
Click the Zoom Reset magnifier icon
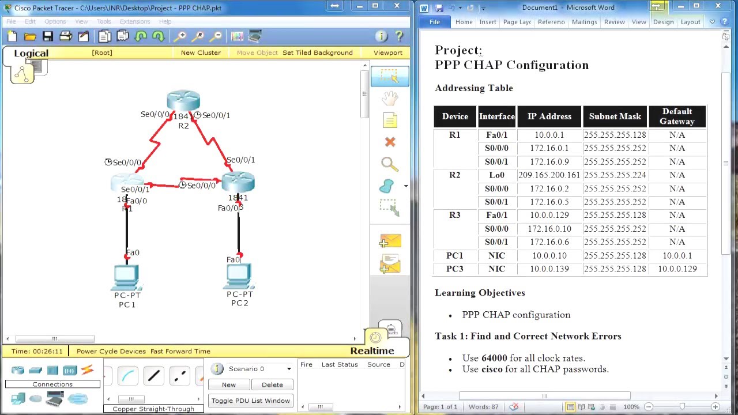[x=198, y=36]
